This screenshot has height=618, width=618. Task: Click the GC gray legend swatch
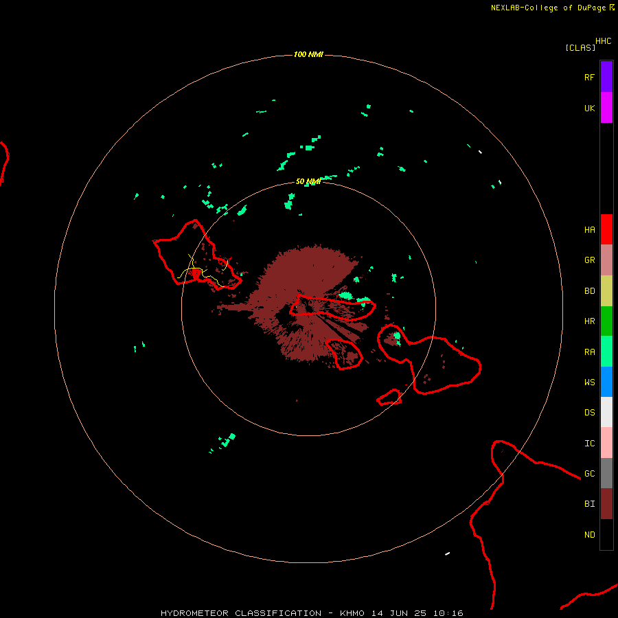tap(606, 473)
